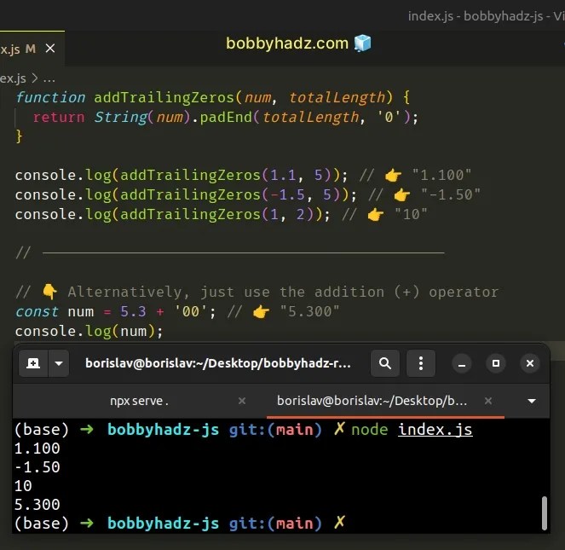The height and width of the screenshot is (550, 565).
Task: Click the terminal window title text
Action: (x=218, y=363)
